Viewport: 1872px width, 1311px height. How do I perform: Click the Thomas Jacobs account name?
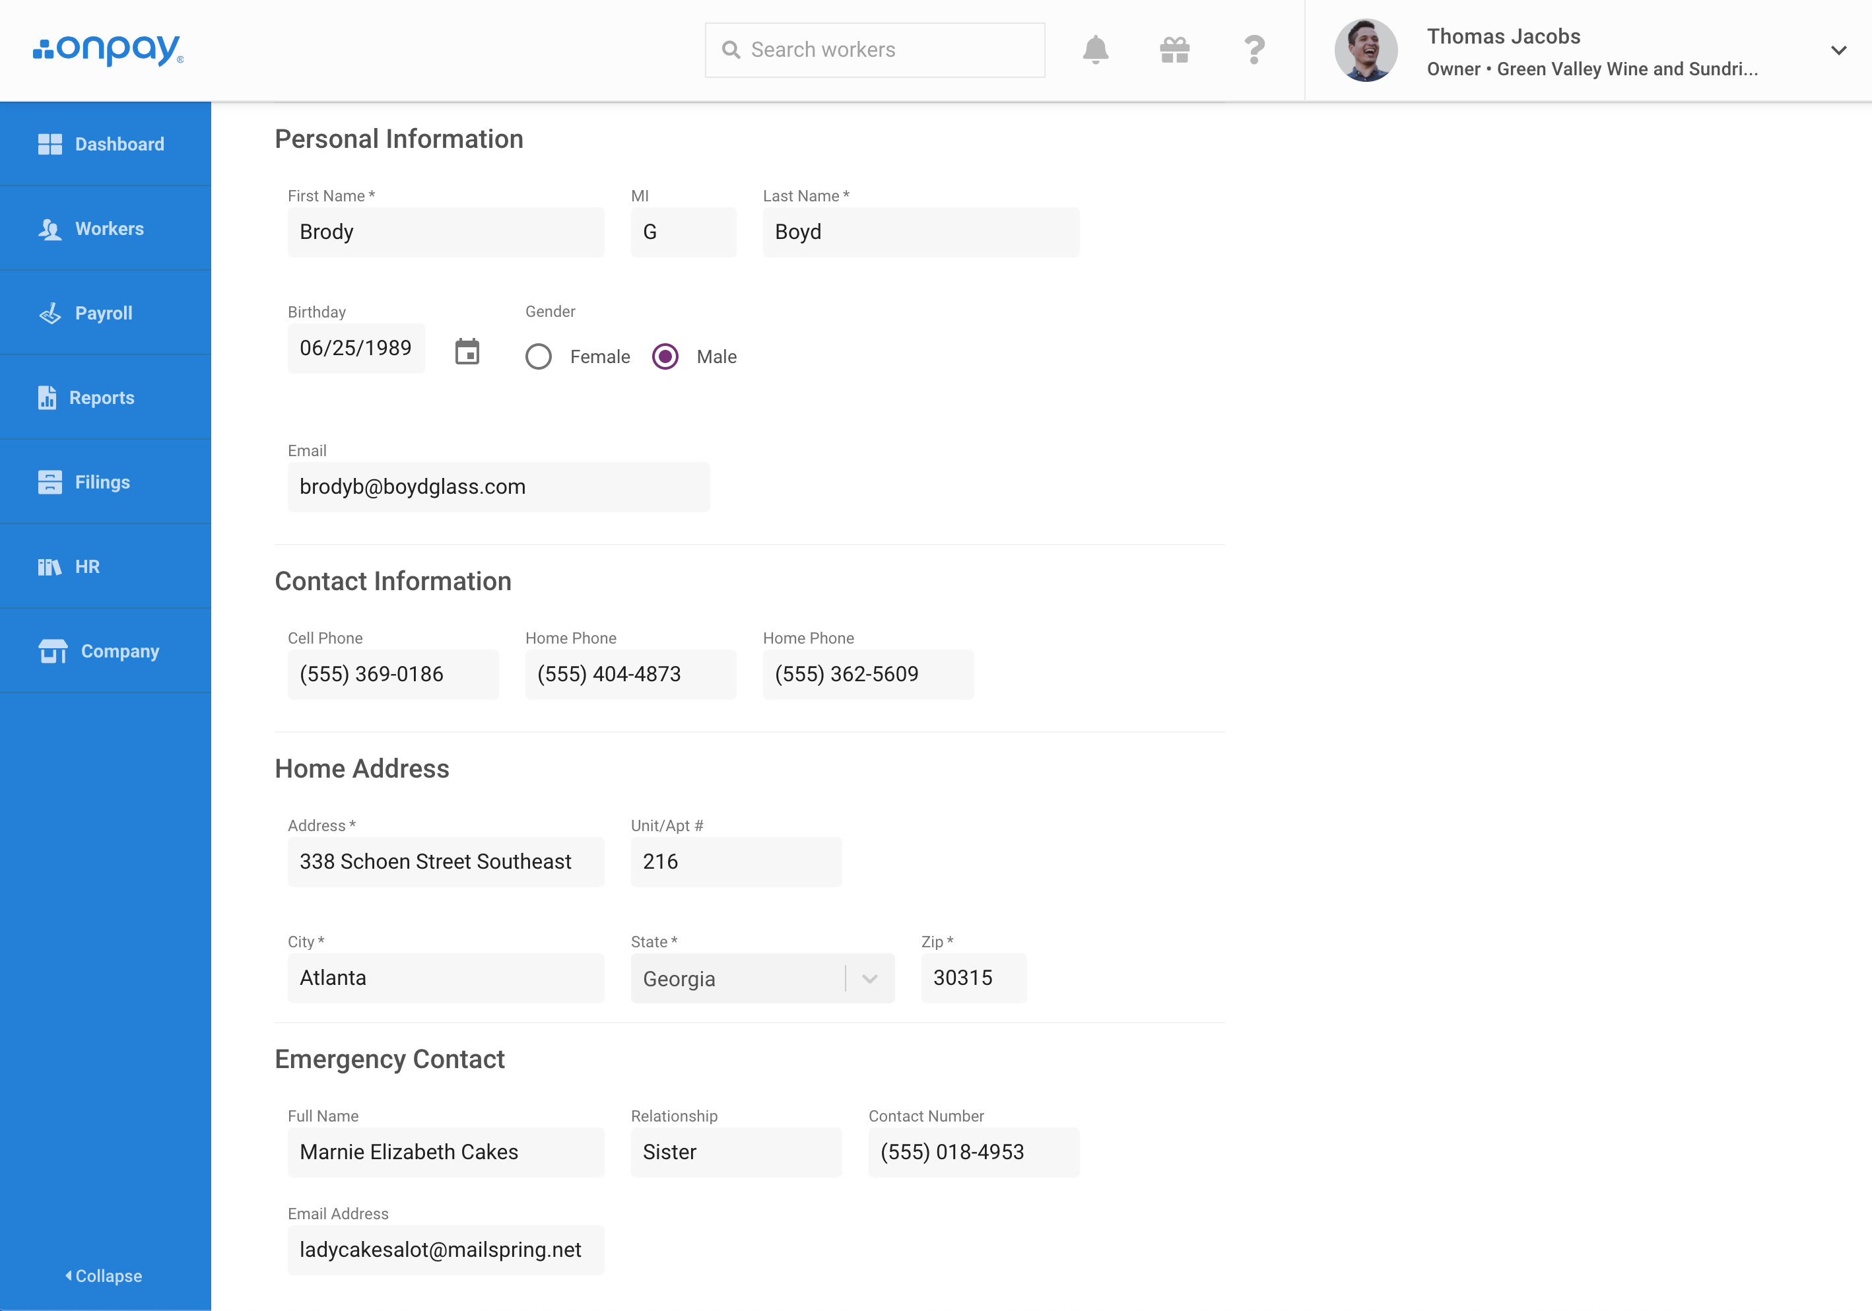(x=1504, y=37)
